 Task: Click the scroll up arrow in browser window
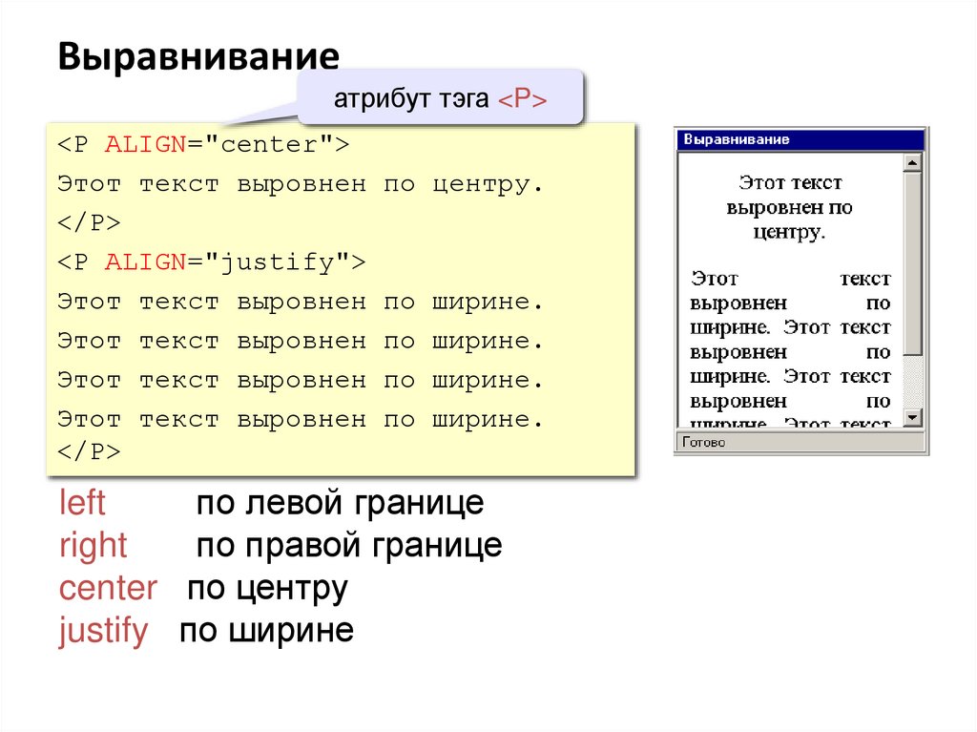pos(912,163)
